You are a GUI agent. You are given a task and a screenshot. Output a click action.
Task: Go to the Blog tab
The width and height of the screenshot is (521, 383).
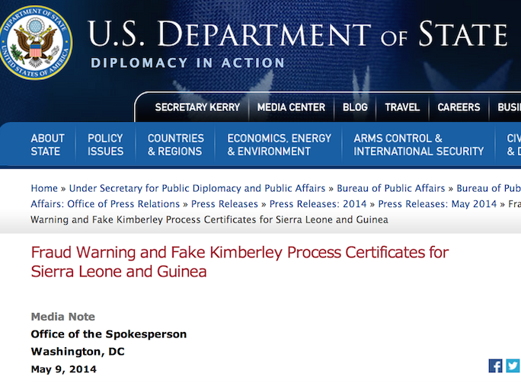click(355, 107)
